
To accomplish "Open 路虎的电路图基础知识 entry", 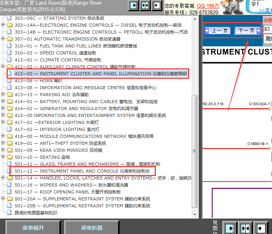I will click(36, 213).
